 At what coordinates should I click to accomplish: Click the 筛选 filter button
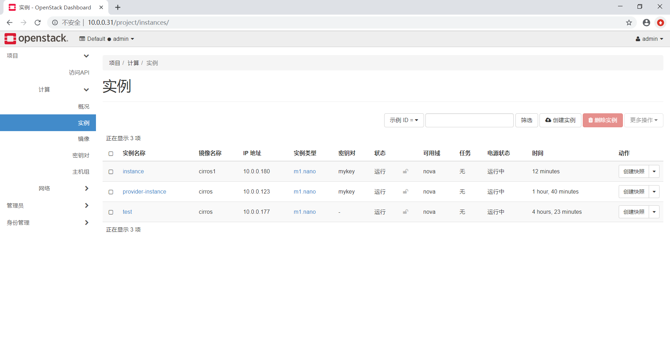point(527,120)
